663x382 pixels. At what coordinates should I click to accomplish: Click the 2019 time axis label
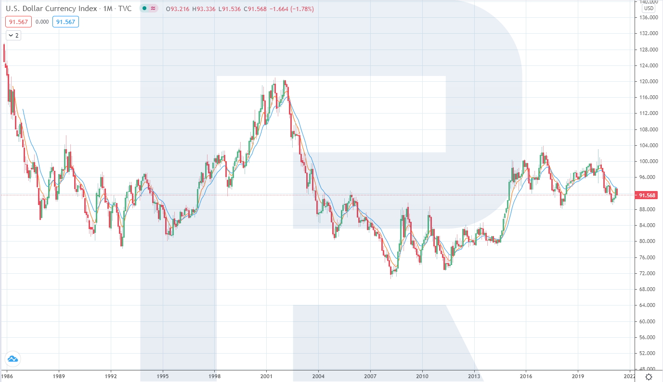coord(578,376)
